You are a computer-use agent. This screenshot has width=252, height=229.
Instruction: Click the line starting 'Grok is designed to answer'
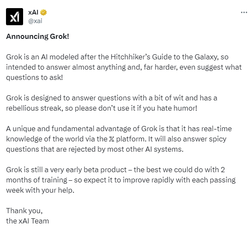pos(112,98)
